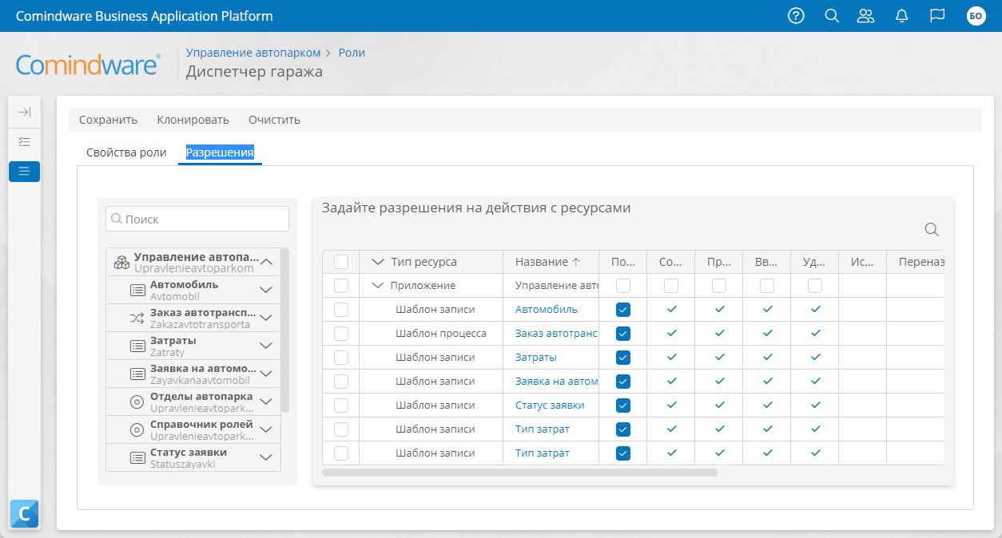The image size is (1002, 538).
Task: Click the Заявка на автомобиль template icon
Action: pos(137,374)
